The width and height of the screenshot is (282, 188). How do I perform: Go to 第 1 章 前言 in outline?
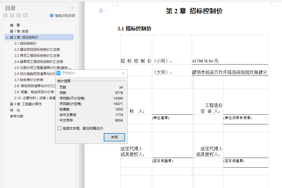[19, 31]
